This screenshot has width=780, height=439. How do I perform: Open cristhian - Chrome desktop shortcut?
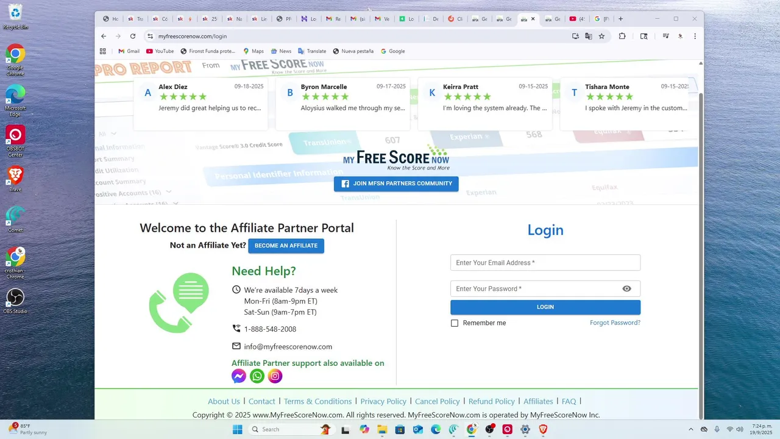click(15, 263)
